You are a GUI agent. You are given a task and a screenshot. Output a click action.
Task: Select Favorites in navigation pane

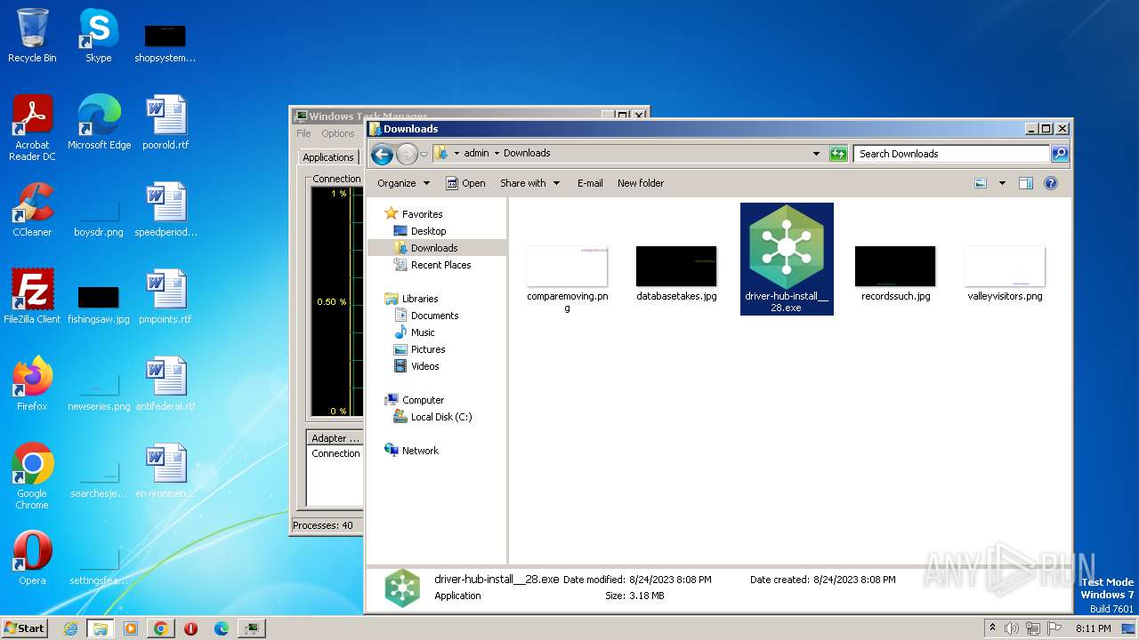pos(422,214)
